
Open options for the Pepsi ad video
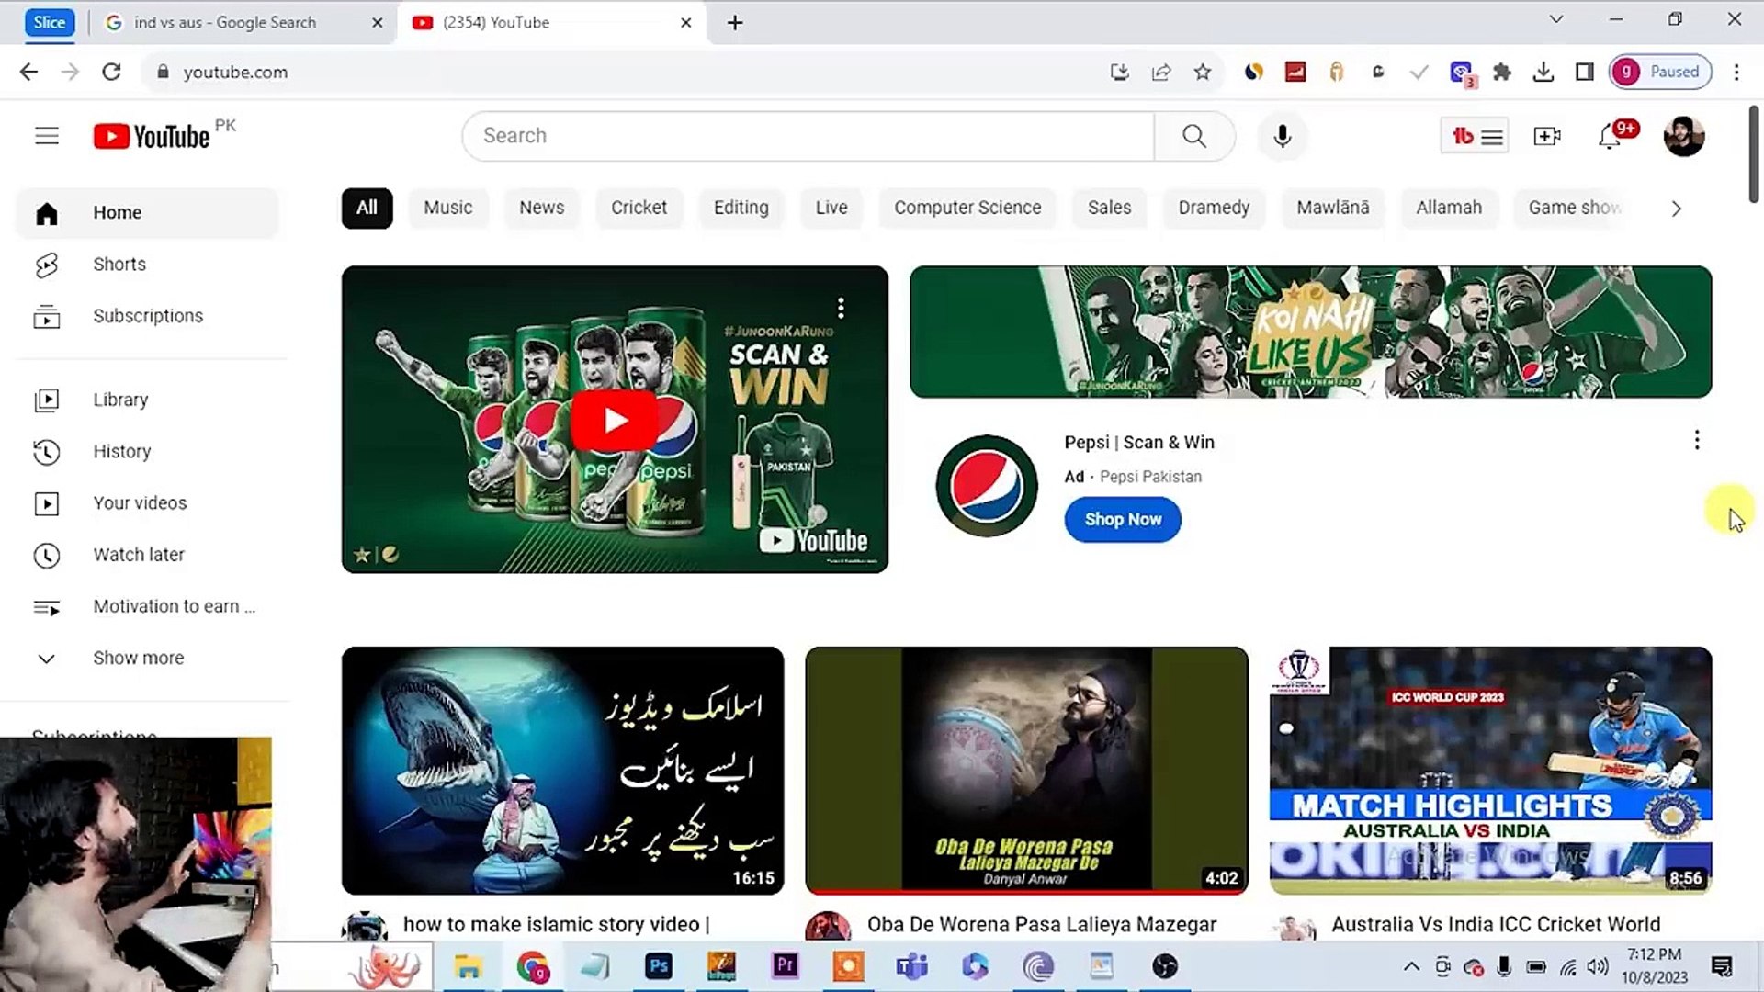841,308
